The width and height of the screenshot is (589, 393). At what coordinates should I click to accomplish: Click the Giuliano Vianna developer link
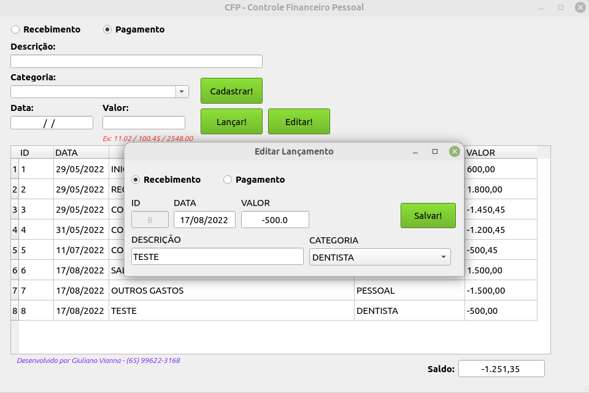point(98,361)
